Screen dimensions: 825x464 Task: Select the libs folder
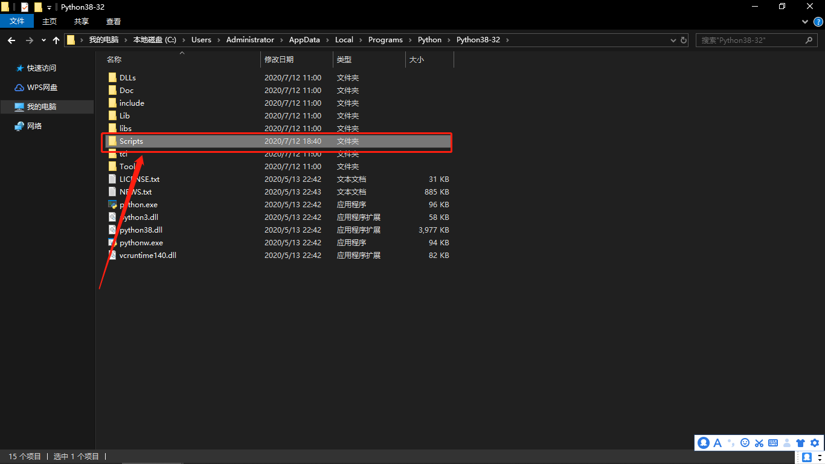125,128
